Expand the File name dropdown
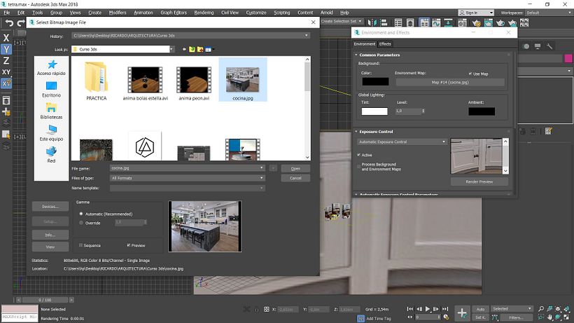Screen dimensions: 574x323 tap(261, 168)
